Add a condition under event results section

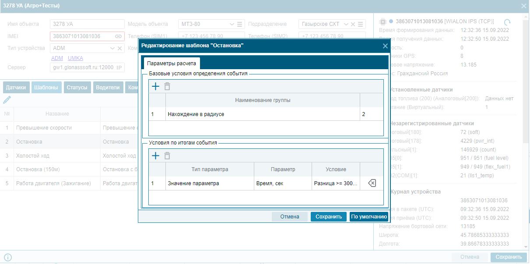coord(155,155)
